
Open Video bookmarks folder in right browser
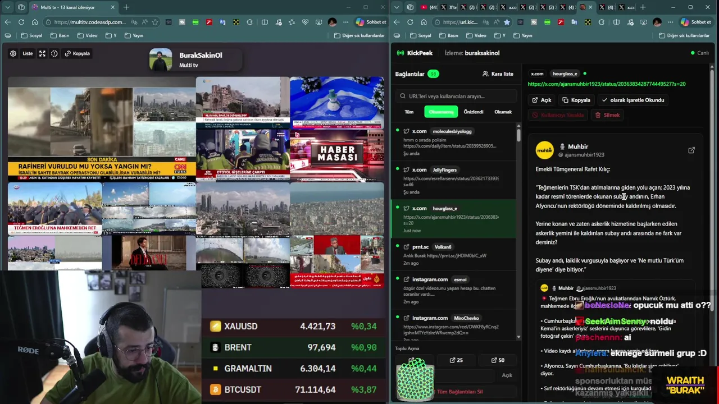pos(476,35)
